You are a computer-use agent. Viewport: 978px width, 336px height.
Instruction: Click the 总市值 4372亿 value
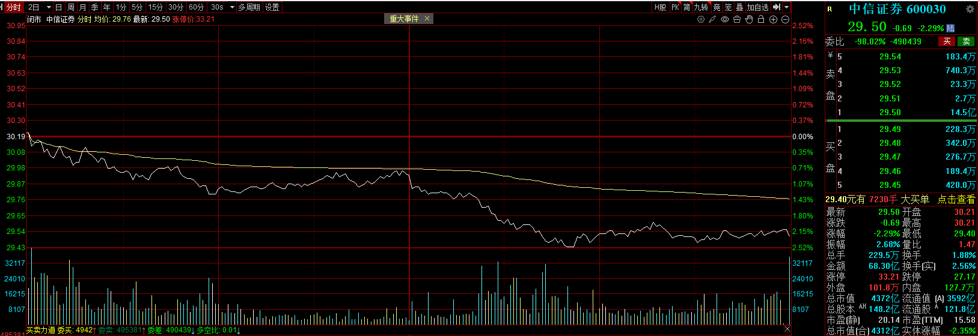[x=885, y=298]
